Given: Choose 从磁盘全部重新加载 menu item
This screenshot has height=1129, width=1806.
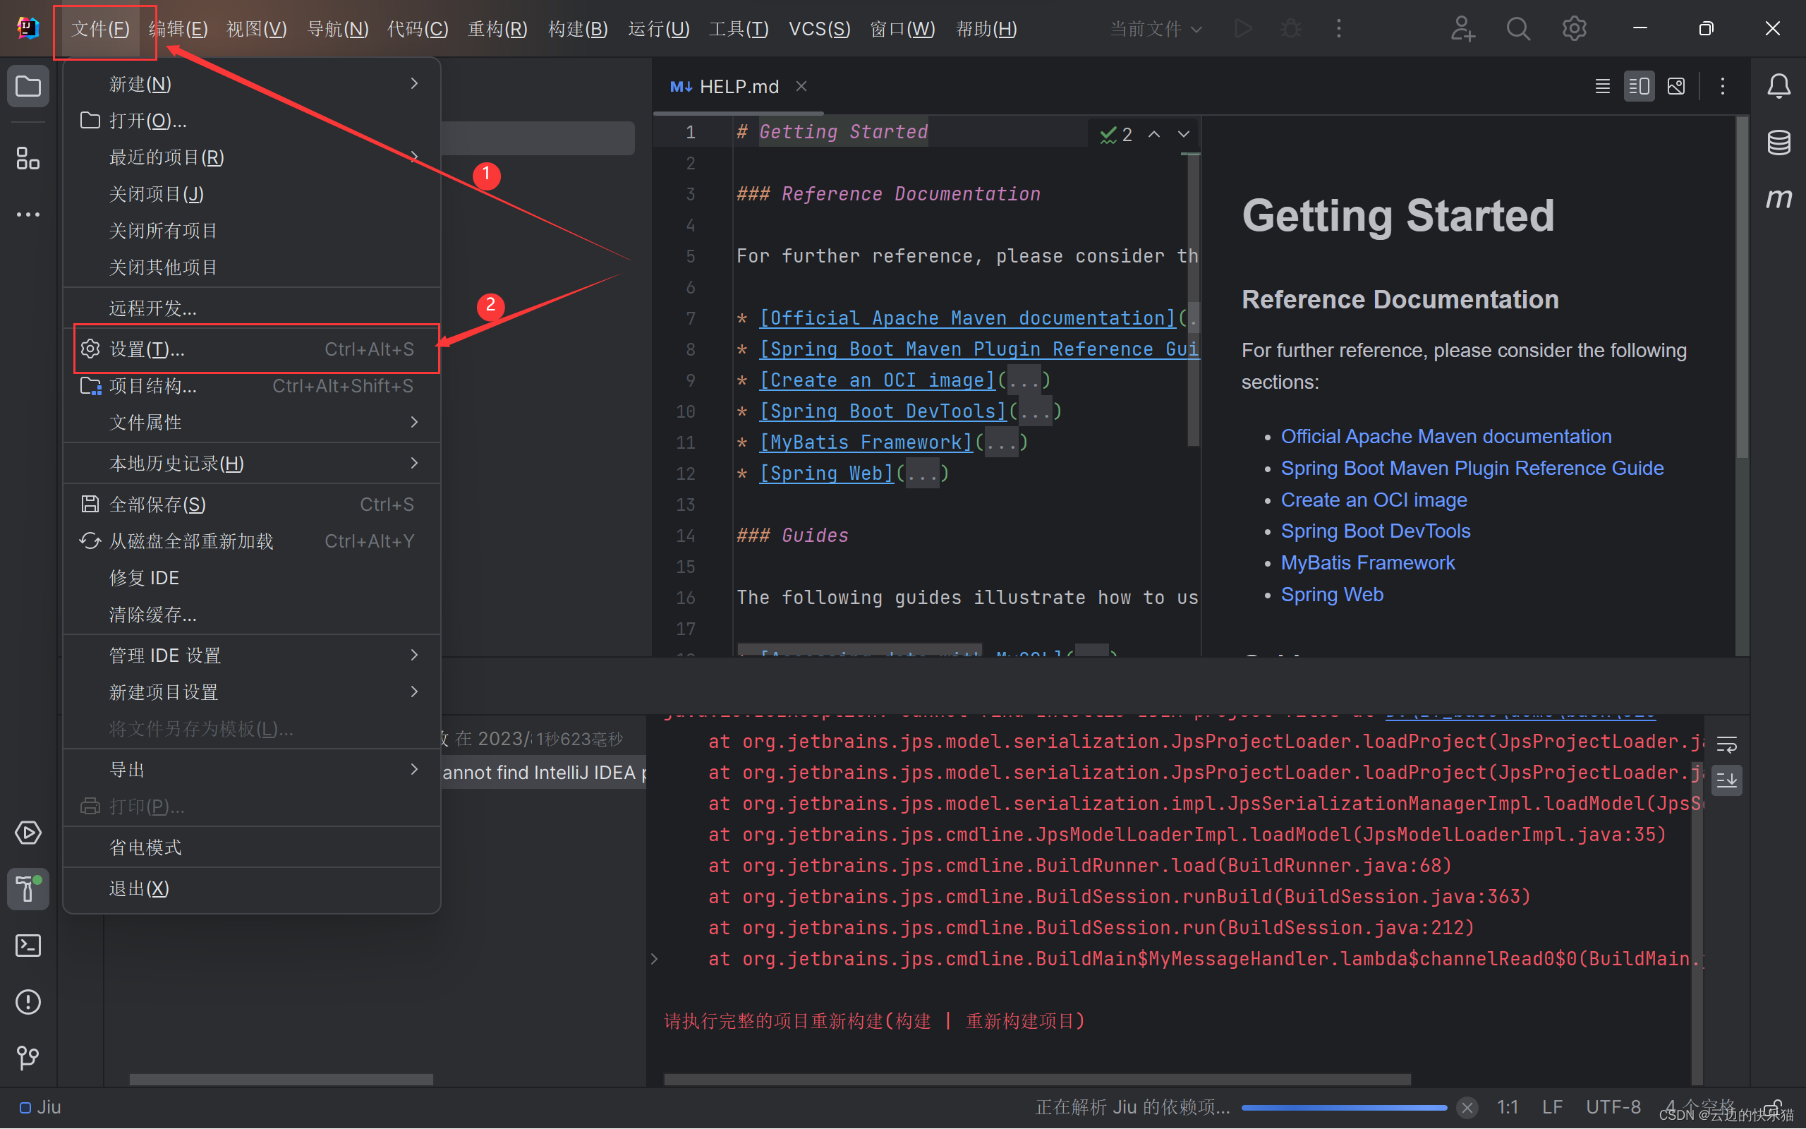Looking at the screenshot, I should click(x=253, y=541).
